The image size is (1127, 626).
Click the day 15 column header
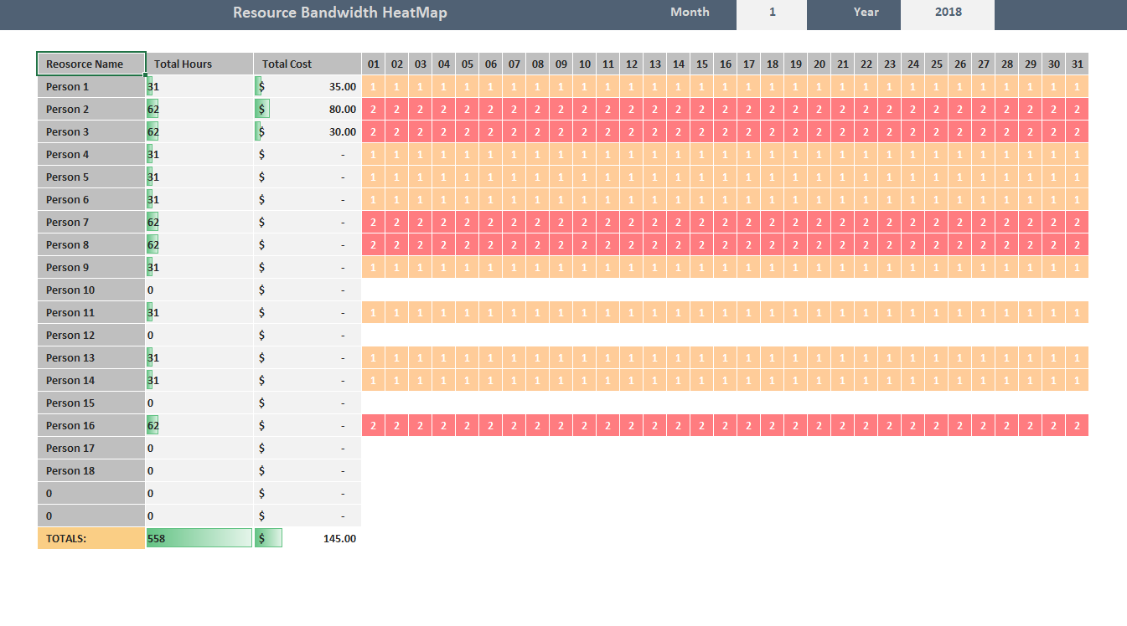point(701,63)
